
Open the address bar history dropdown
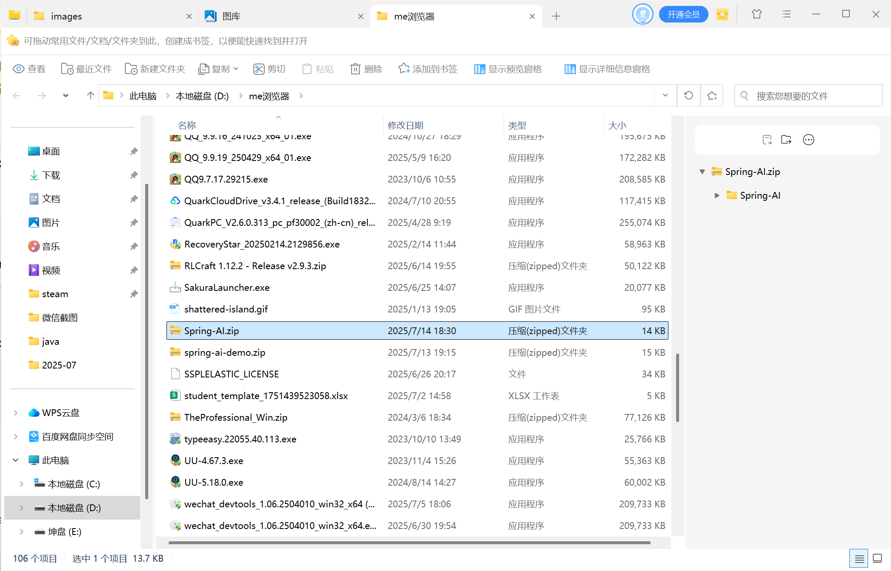pos(665,96)
